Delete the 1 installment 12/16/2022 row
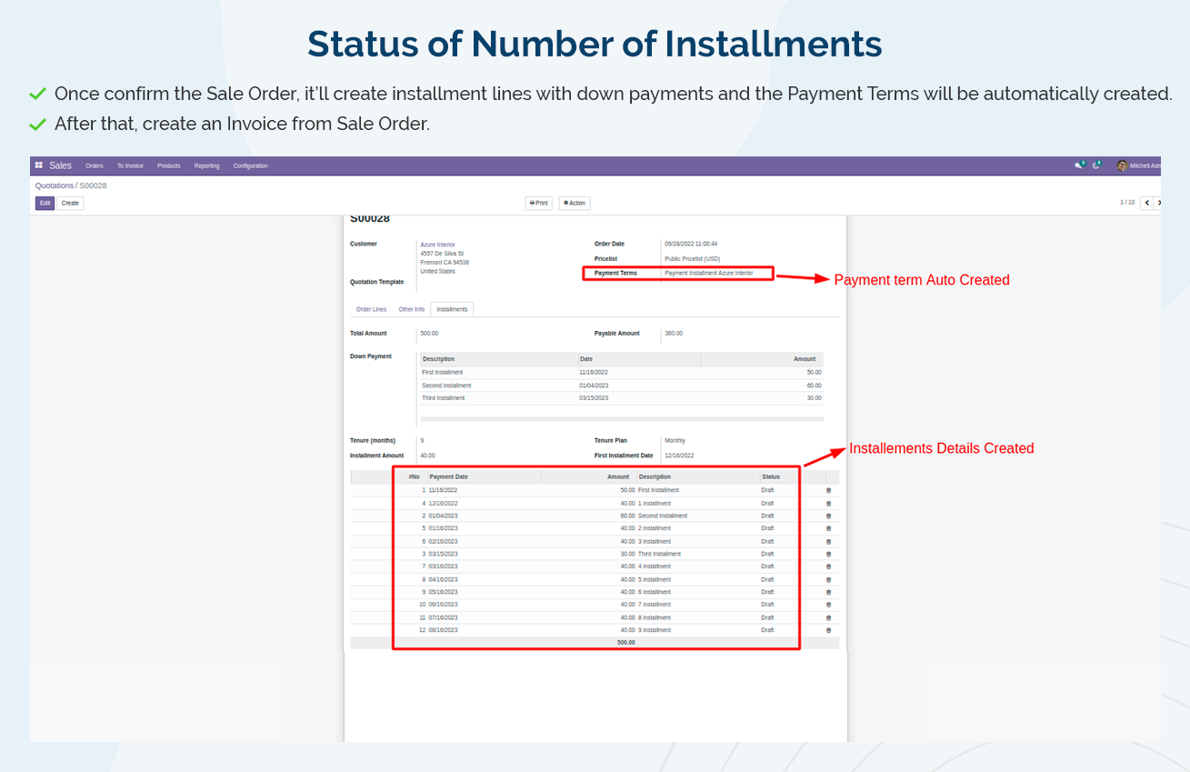The width and height of the screenshot is (1190, 772). [828, 503]
